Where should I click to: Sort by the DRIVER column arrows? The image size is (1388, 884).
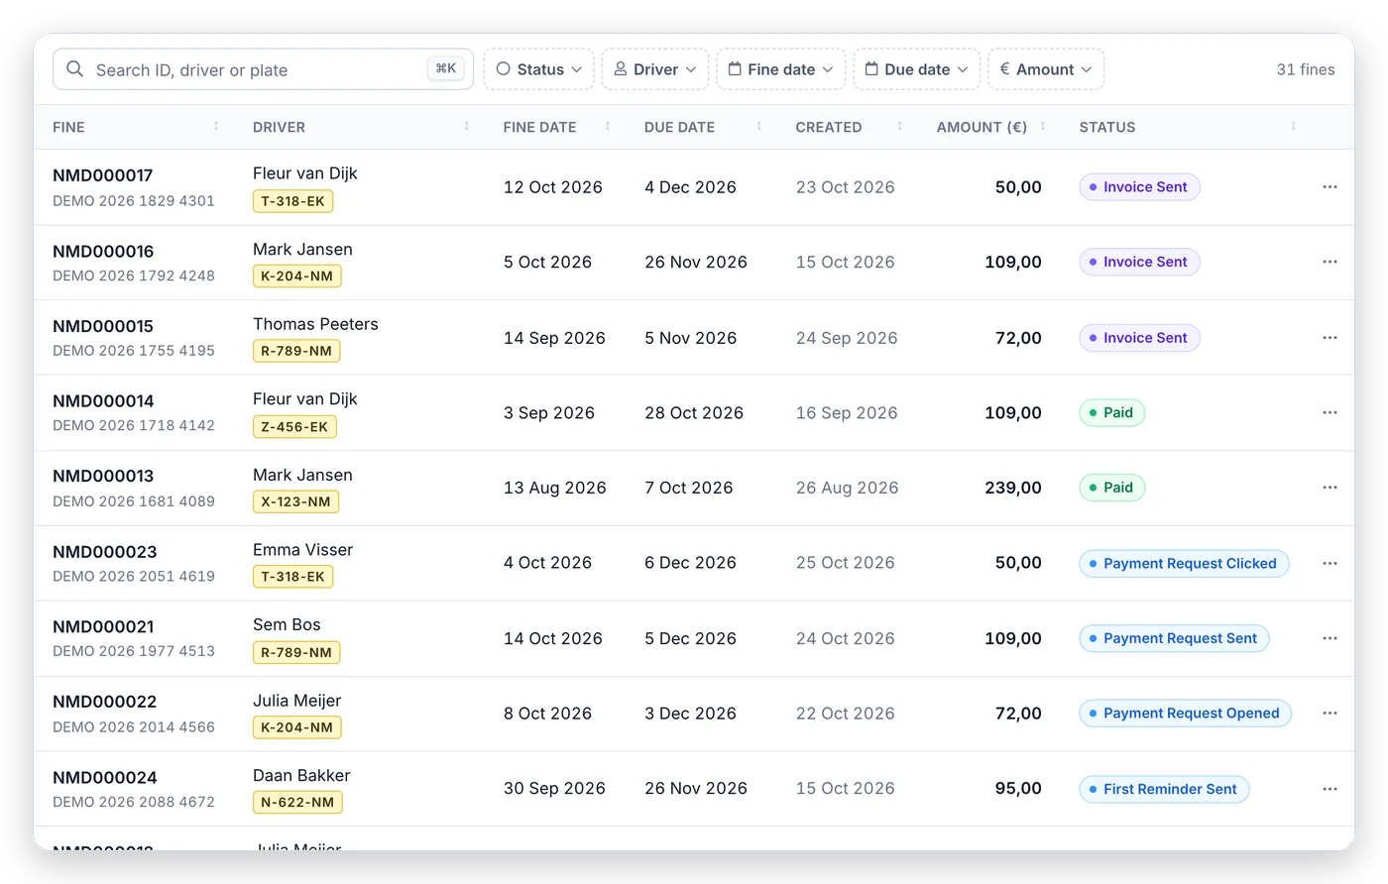click(x=467, y=127)
